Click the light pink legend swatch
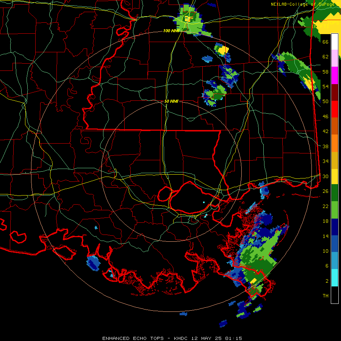 tap(335, 58)
